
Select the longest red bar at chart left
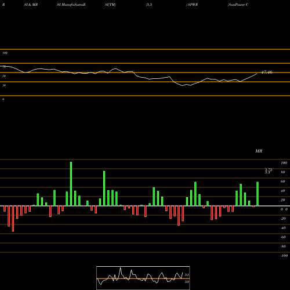click(13, 219)
